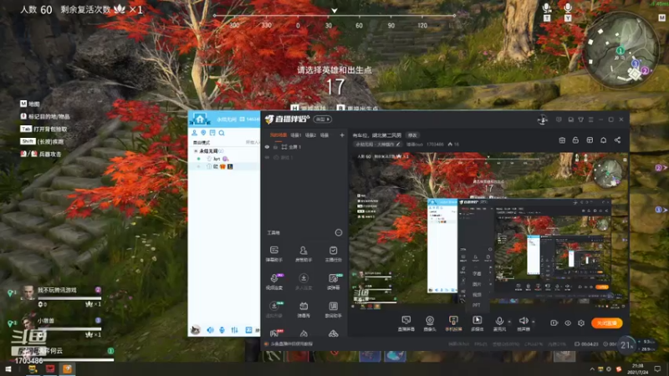The width and height of the screenshot is (669, 376).
Task: Click the funnel-shaped icon left of the menu icon
Action: [580, 119]
